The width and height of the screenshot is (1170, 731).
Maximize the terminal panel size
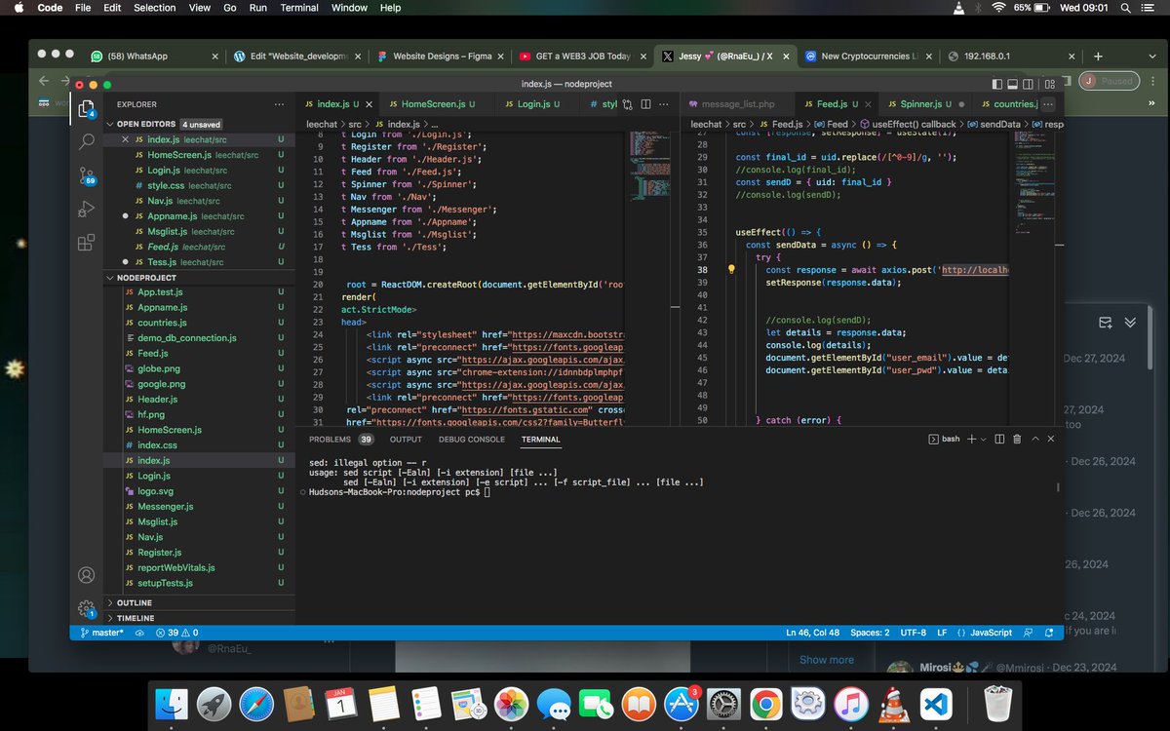pyautogui.click(x=1034, y=440)
